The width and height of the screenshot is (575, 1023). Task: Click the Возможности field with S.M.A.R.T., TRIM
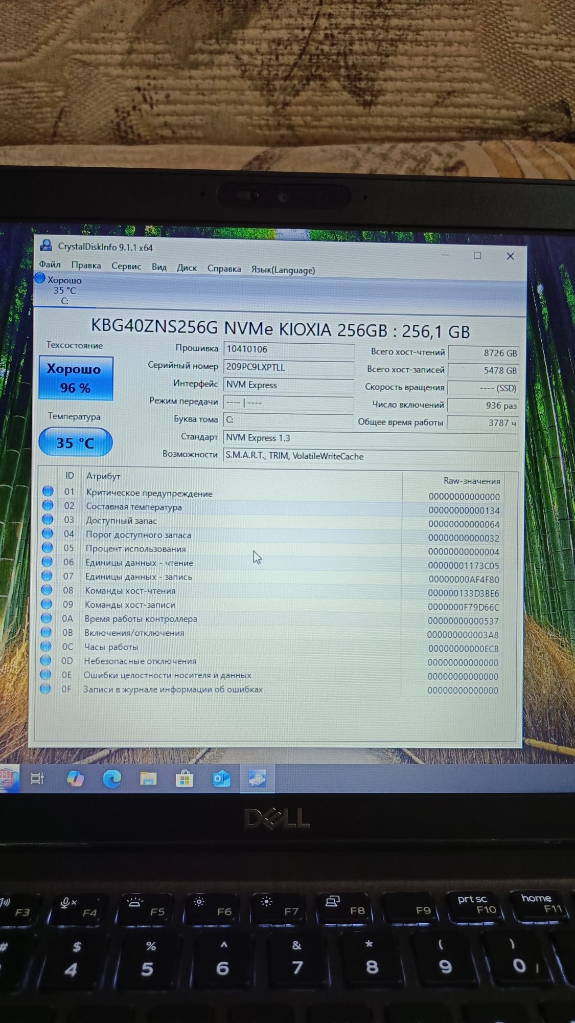point(371,456)
